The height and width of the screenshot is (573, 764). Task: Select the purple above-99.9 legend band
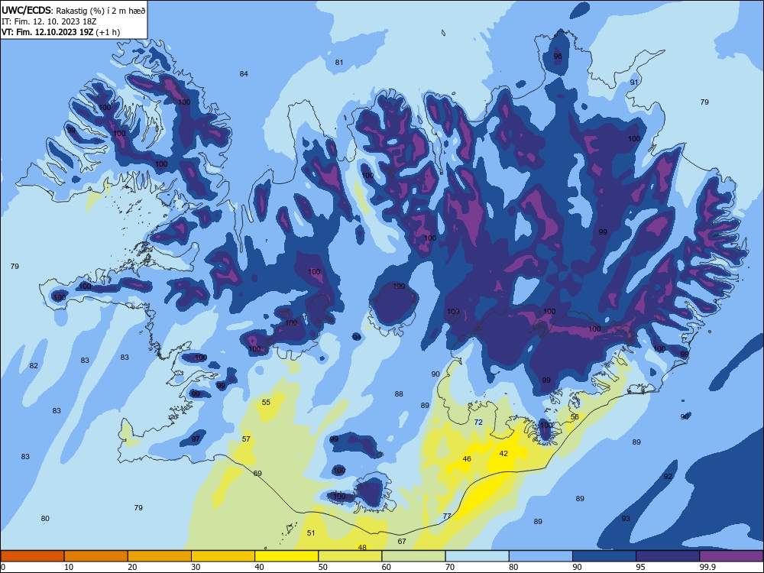731,556
